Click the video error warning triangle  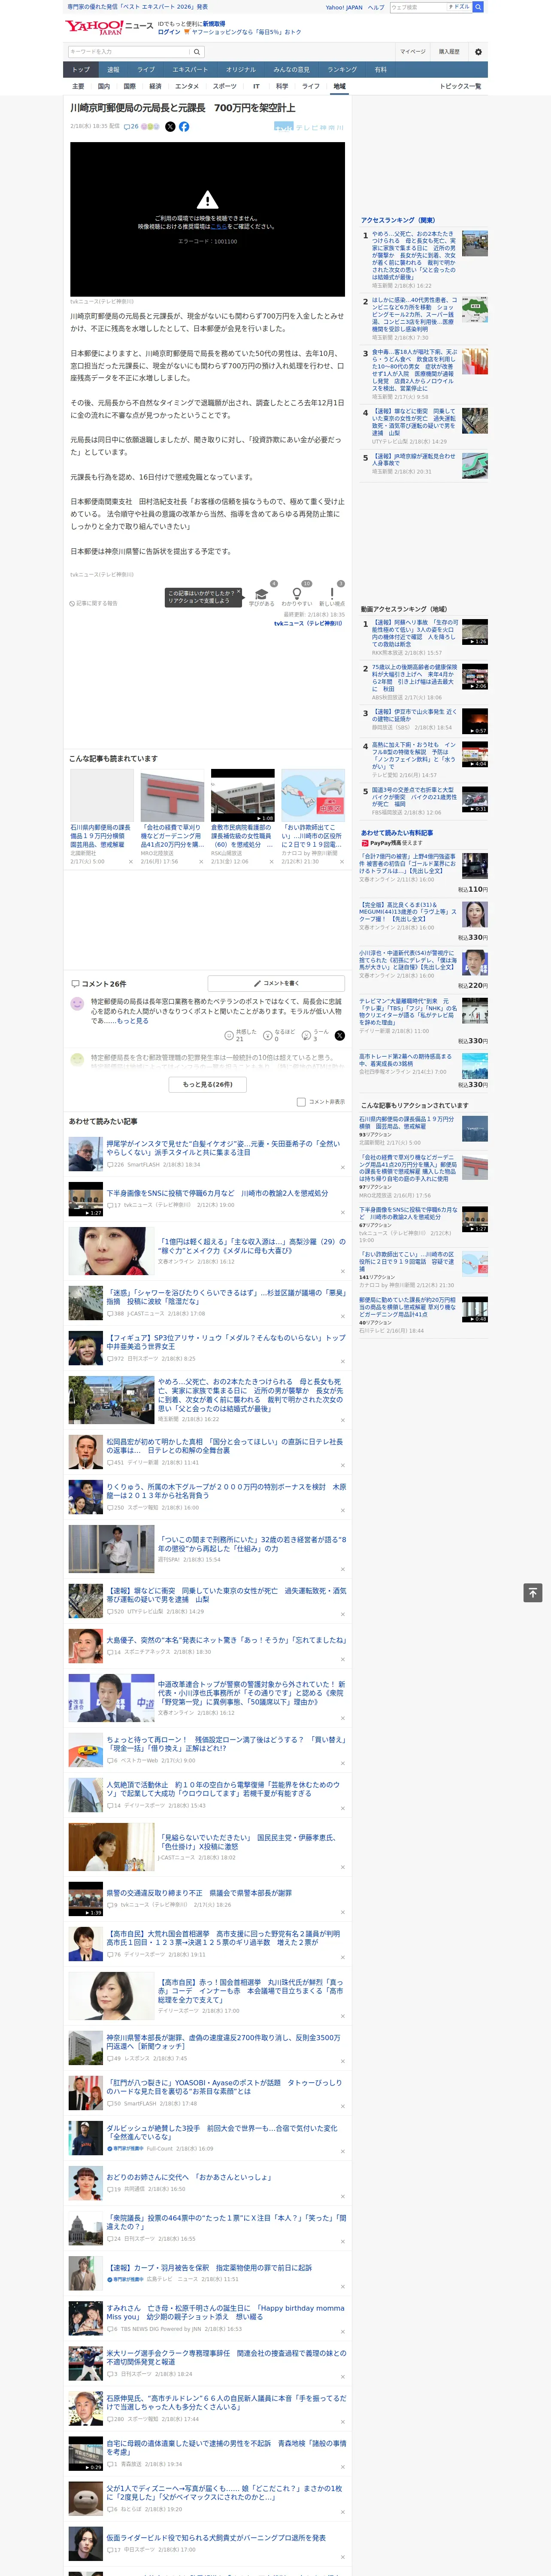(x=207, y=200)
